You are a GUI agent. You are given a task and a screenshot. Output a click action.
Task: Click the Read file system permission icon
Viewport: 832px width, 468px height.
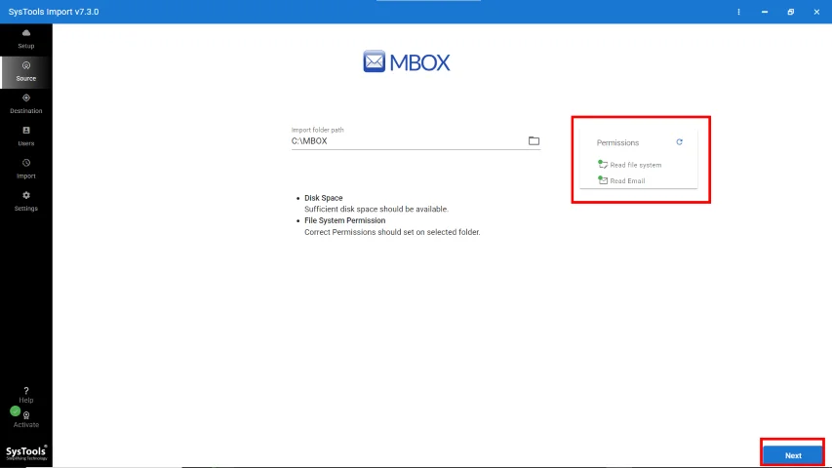click(603, 165)
